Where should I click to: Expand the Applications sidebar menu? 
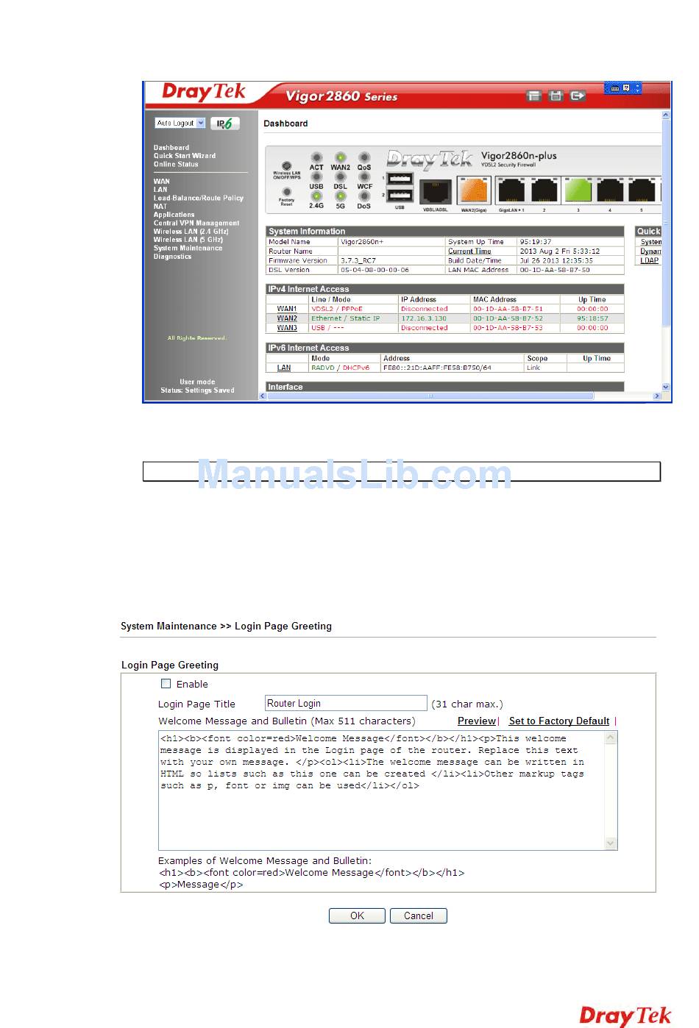click(x=174, y=215)
